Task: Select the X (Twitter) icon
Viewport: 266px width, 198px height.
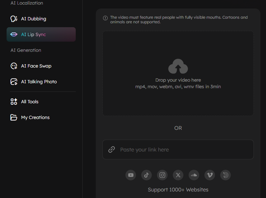Action: tap(178, 175)
